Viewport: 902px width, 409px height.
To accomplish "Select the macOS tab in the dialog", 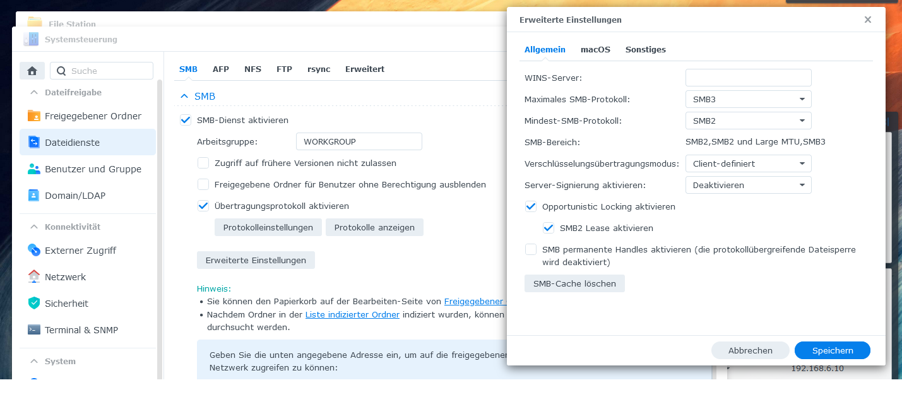I will [595, 49].
